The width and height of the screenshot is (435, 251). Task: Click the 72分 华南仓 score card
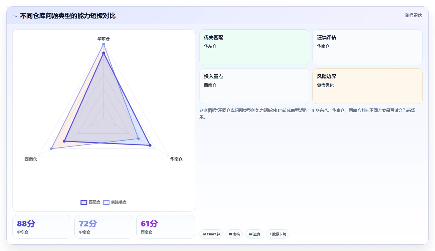point(104,227)
